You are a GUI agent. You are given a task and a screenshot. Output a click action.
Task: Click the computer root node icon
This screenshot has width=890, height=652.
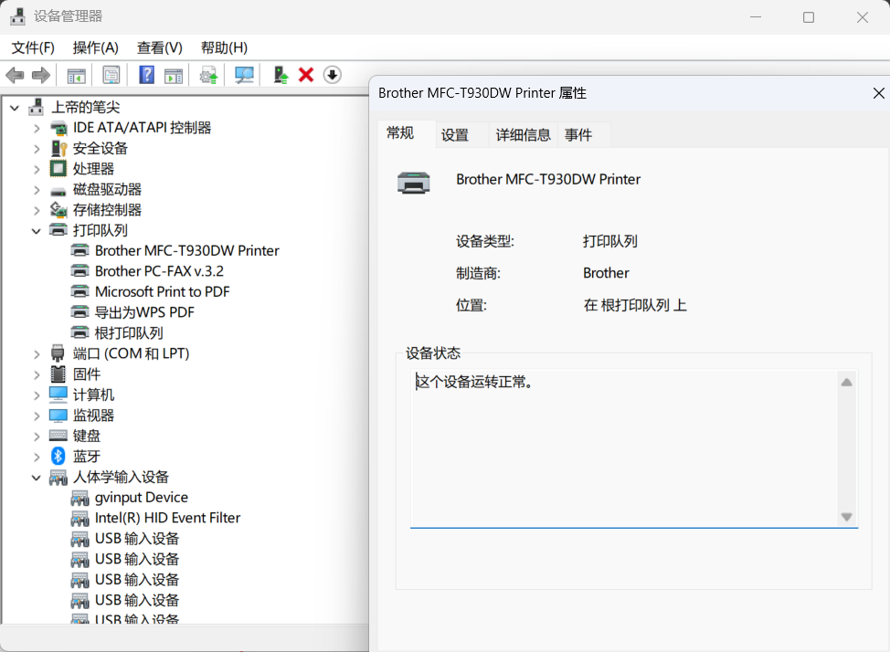(36, 107)
